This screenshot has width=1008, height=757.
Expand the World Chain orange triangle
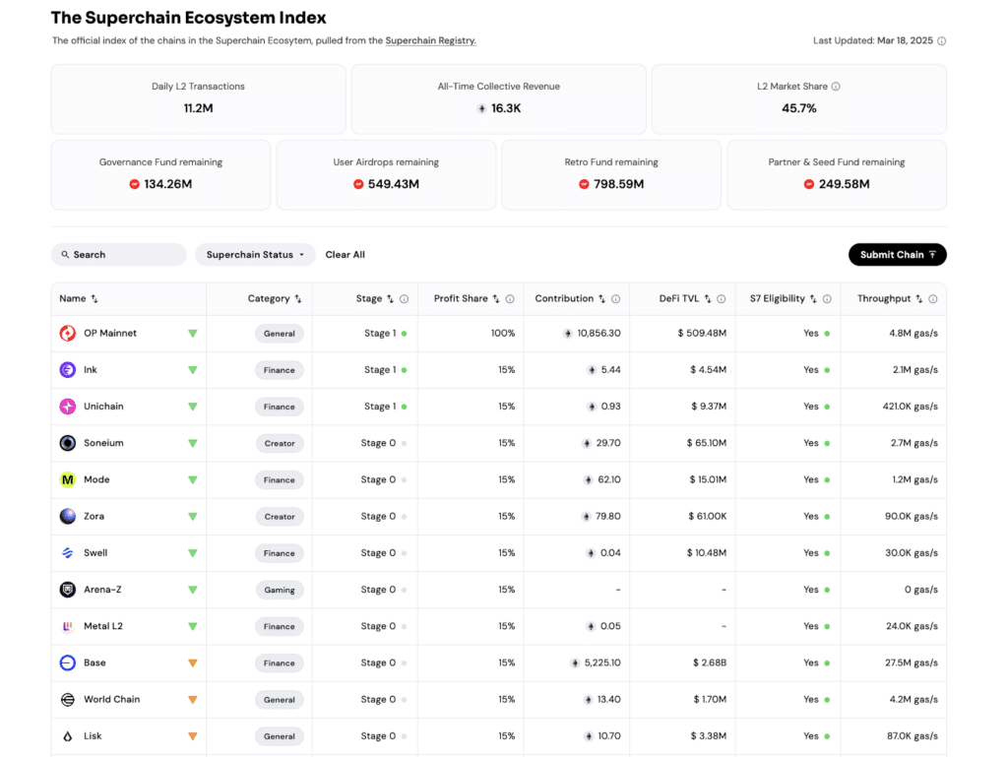click(192, 700)
